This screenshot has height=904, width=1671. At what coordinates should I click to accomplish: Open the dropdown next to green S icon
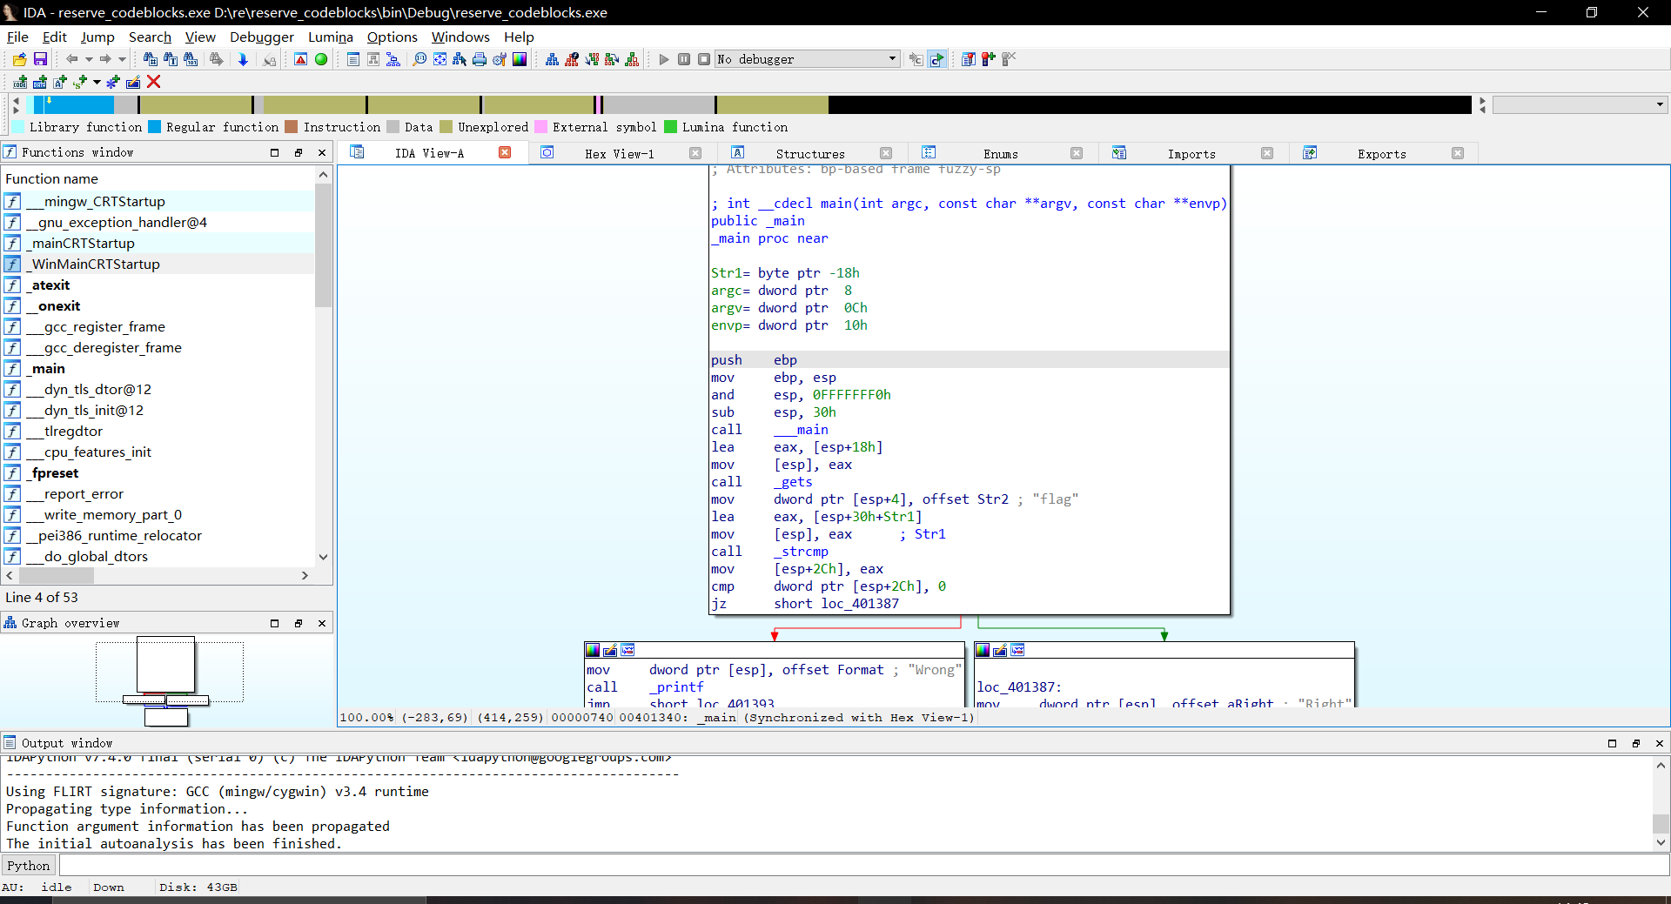[x=97, y=82]
